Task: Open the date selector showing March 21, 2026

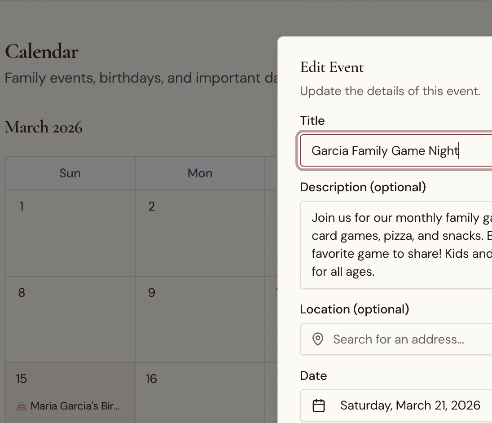Action: point(404,405)
